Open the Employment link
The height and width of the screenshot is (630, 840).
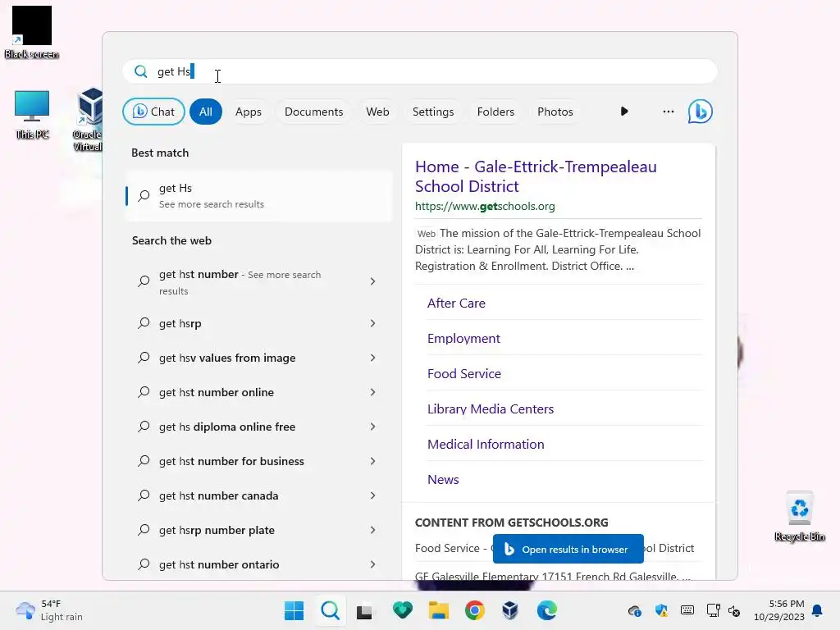[464, 339]
